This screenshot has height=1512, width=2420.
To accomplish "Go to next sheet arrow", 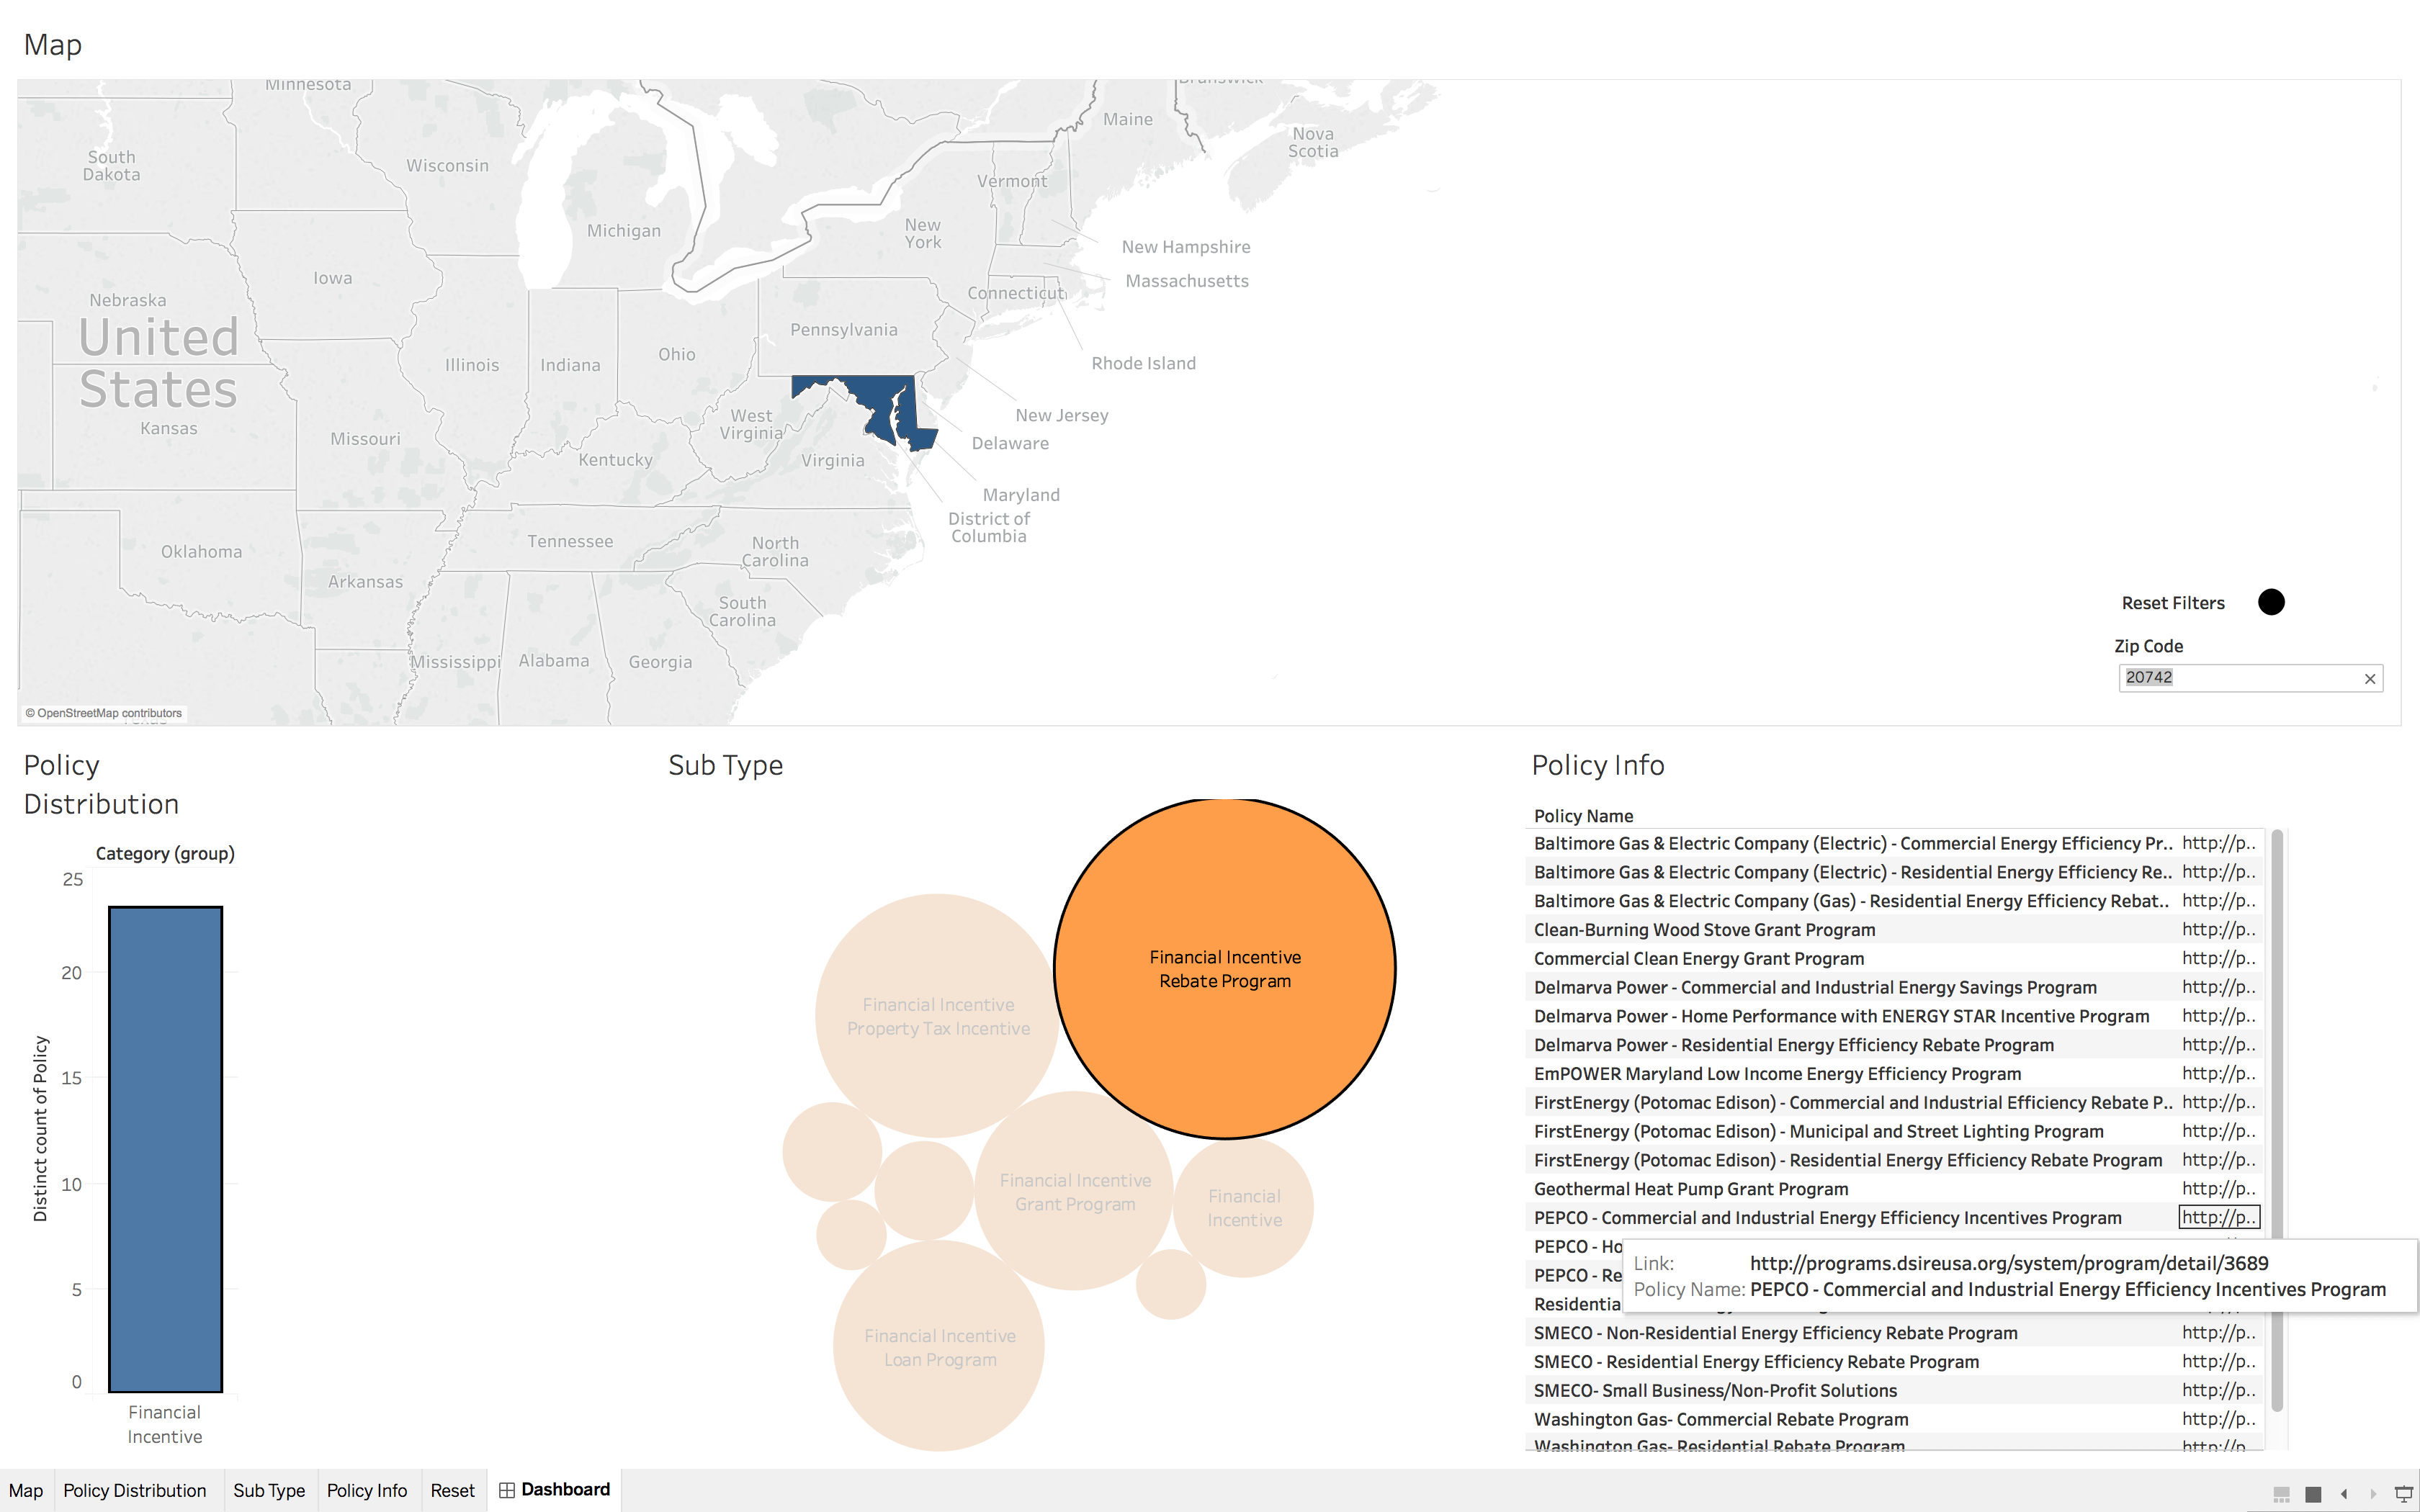I will (x=2373, y=1494).
